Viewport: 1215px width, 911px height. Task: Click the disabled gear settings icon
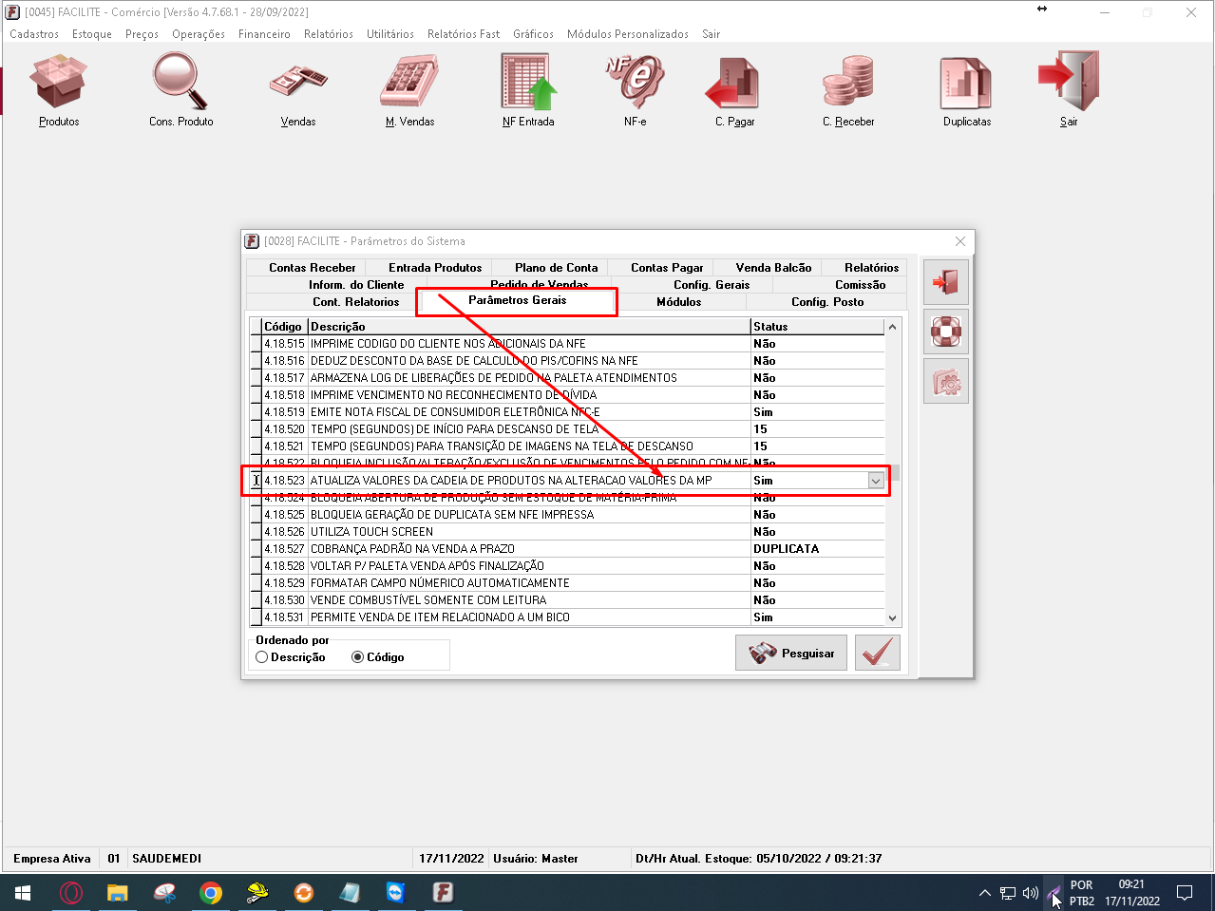(946, 381)
